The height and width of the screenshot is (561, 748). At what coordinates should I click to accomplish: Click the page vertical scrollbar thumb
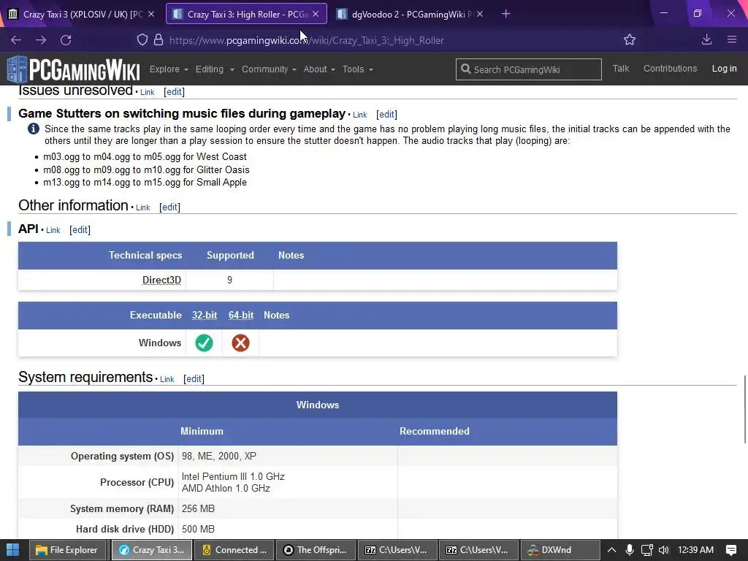[744, 409]
